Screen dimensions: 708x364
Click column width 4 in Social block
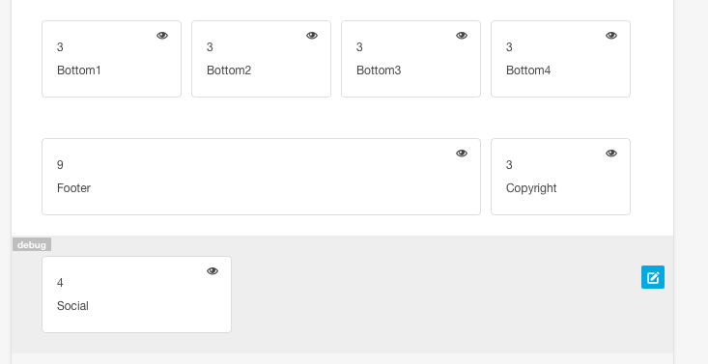60,283
